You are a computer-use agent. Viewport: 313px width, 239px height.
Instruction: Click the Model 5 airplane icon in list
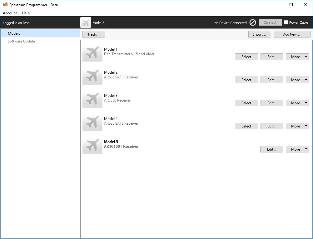pos(92,146)
